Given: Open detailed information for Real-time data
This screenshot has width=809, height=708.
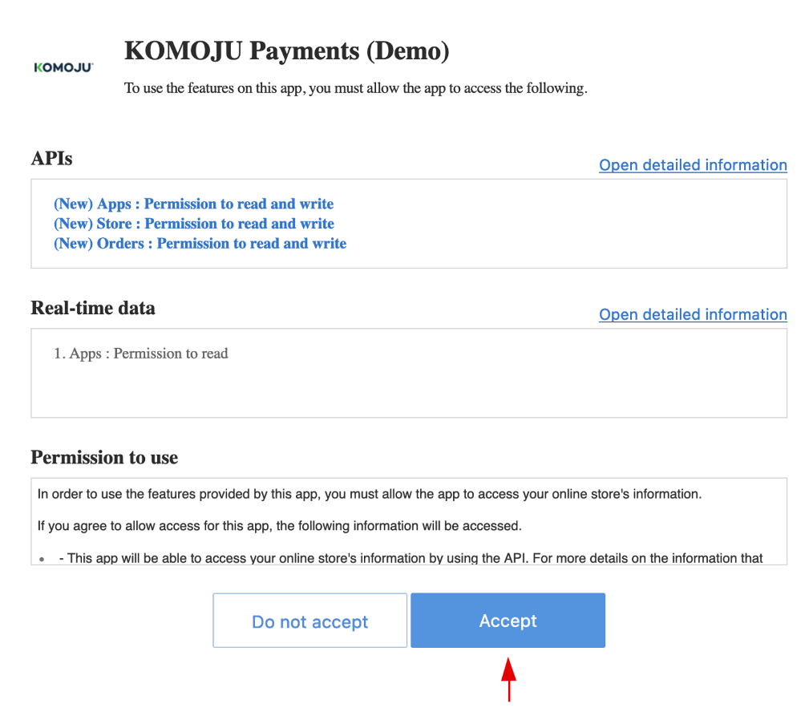Looking at the screenshot, I should tap(693, 315).
